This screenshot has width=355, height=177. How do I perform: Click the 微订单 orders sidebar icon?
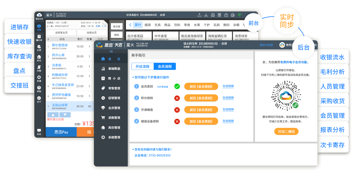[x=39, y=38]
